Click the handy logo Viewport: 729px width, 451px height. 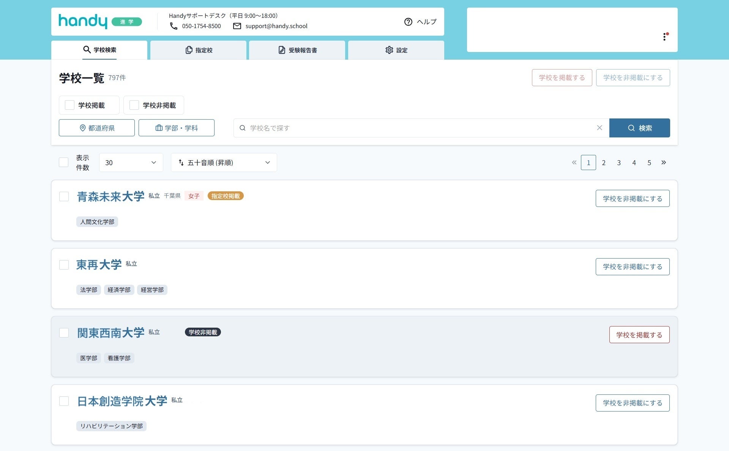[x=83, y=21]
